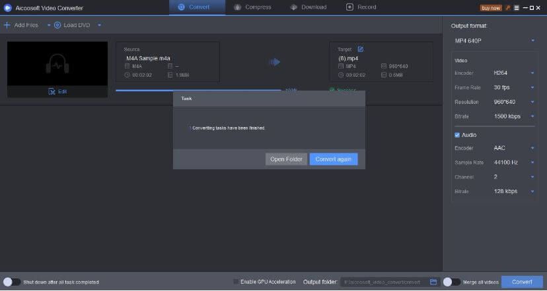Toggle Shut down after all task completed

click(12, 282)
